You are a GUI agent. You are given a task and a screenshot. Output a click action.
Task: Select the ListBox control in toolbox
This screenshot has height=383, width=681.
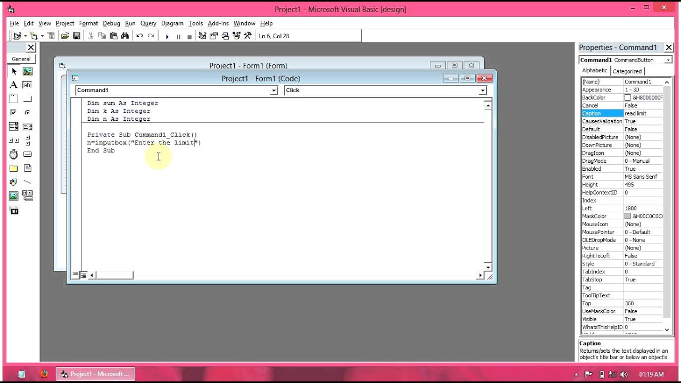28,127
